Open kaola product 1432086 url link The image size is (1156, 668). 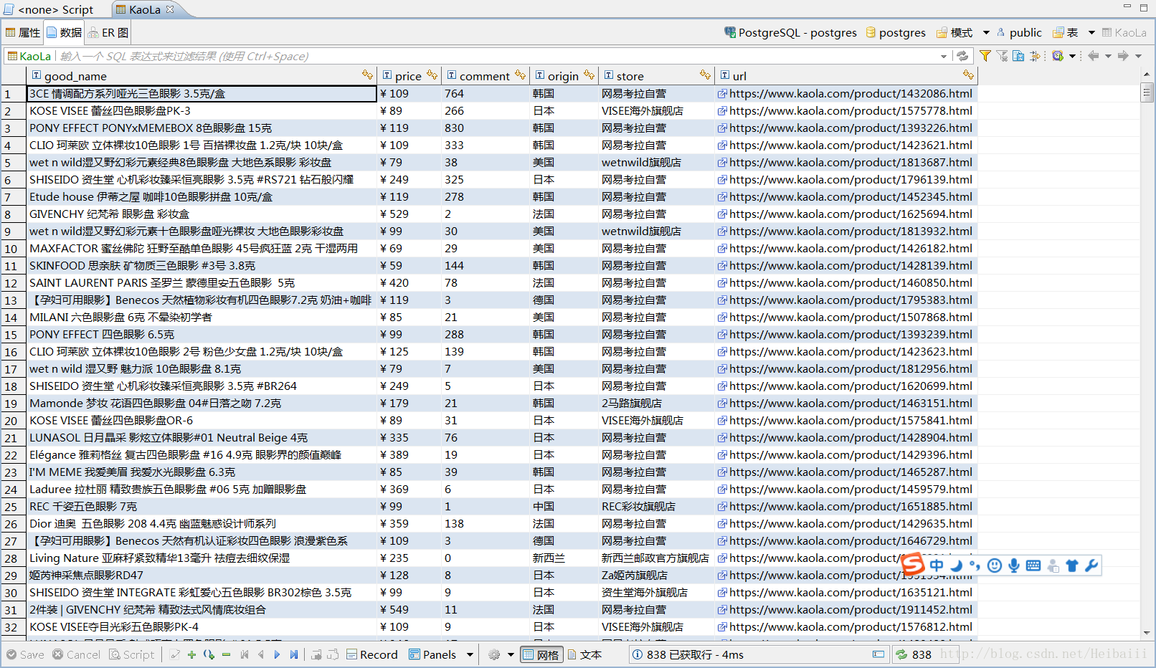coord(851,93)
